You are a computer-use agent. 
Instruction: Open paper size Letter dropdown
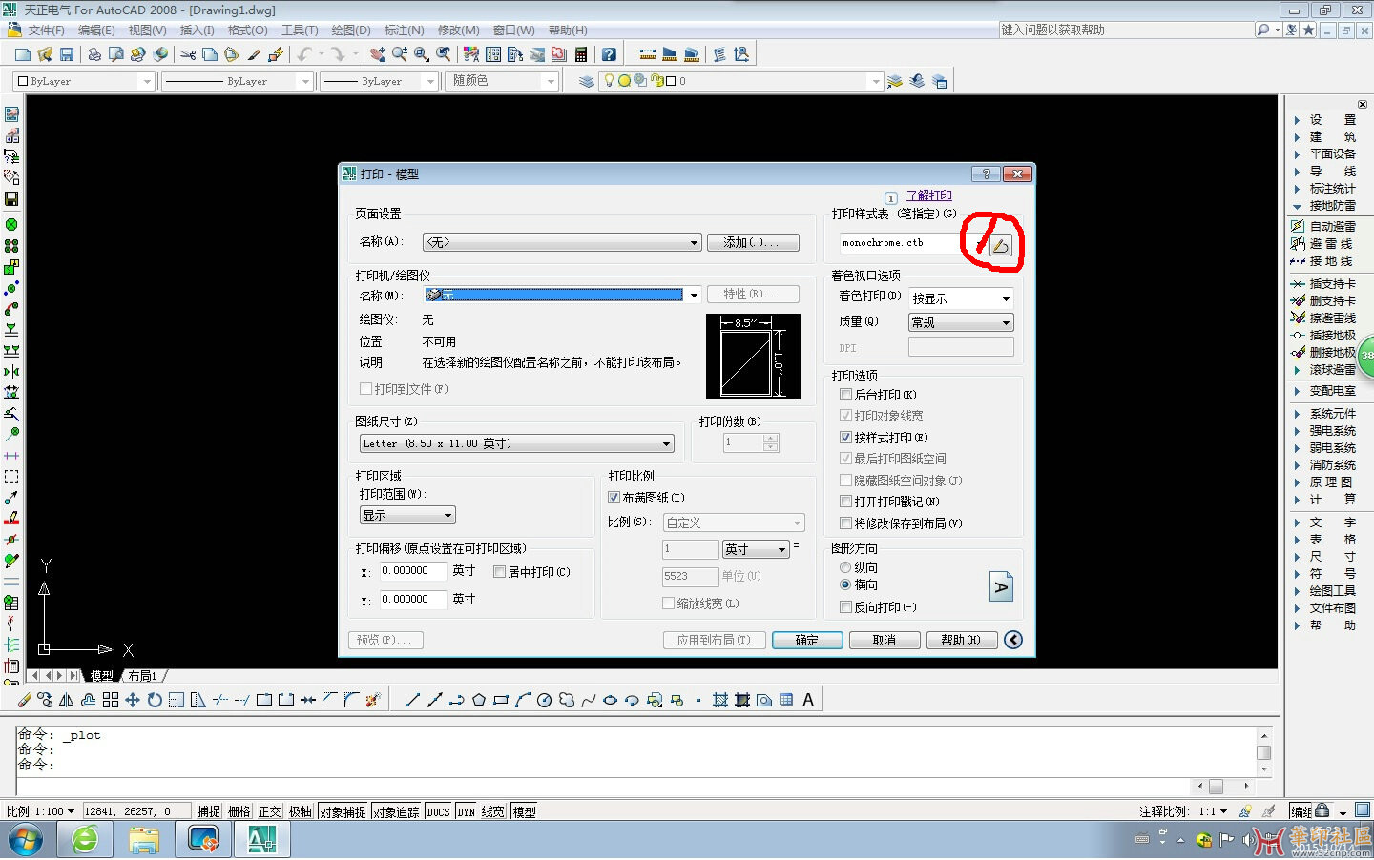(517, 443)
